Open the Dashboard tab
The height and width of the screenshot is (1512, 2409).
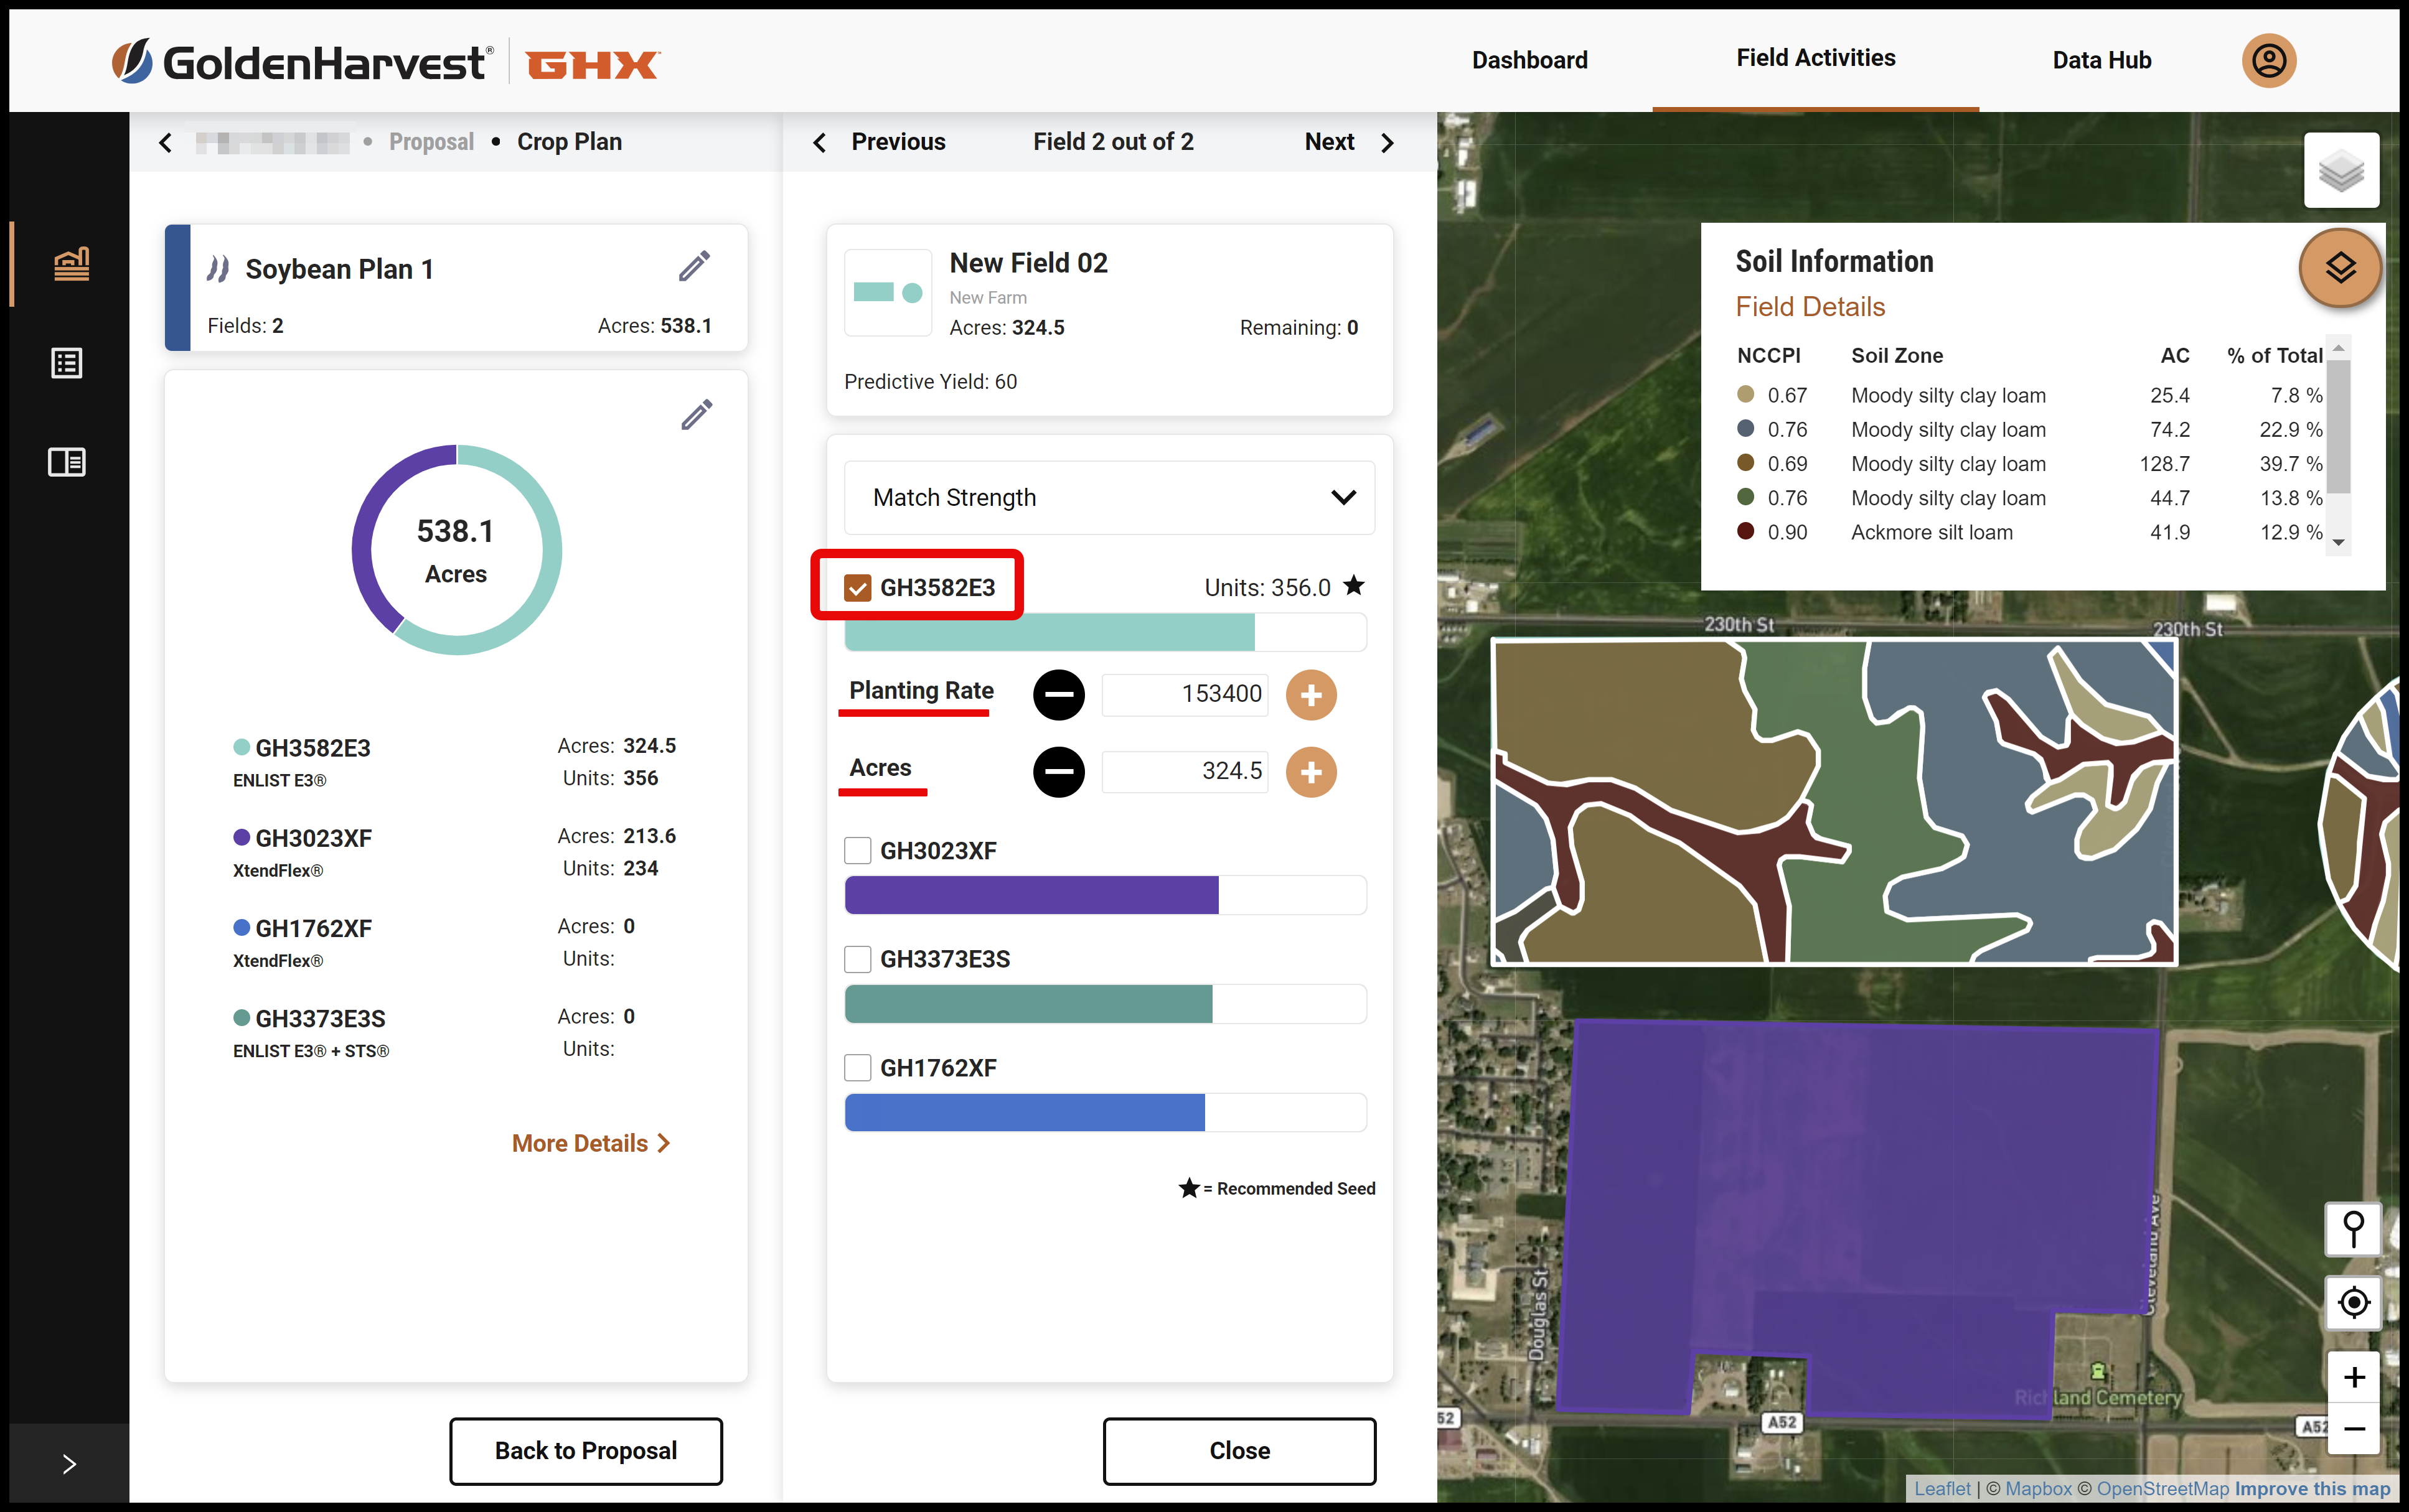click(x=1529, y=61)
